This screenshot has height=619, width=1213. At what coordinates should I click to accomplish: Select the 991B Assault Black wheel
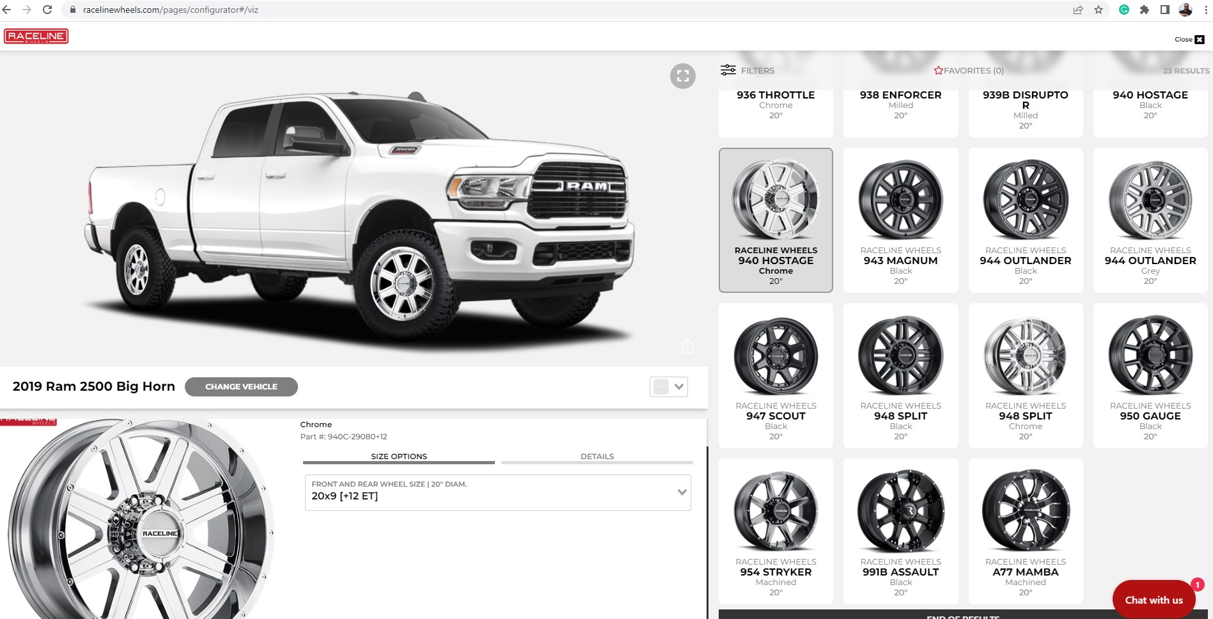click(900, 531)
